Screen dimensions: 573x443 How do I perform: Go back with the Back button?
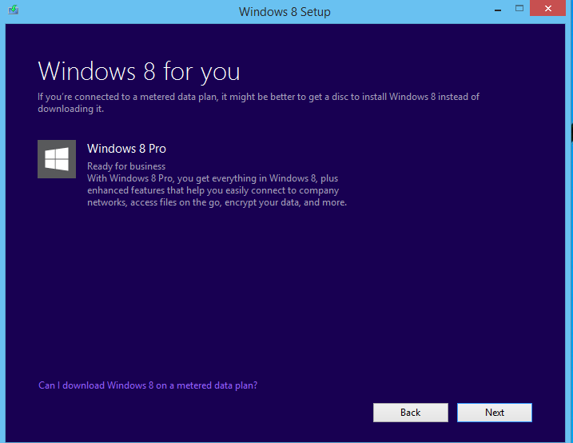[410, 413]
